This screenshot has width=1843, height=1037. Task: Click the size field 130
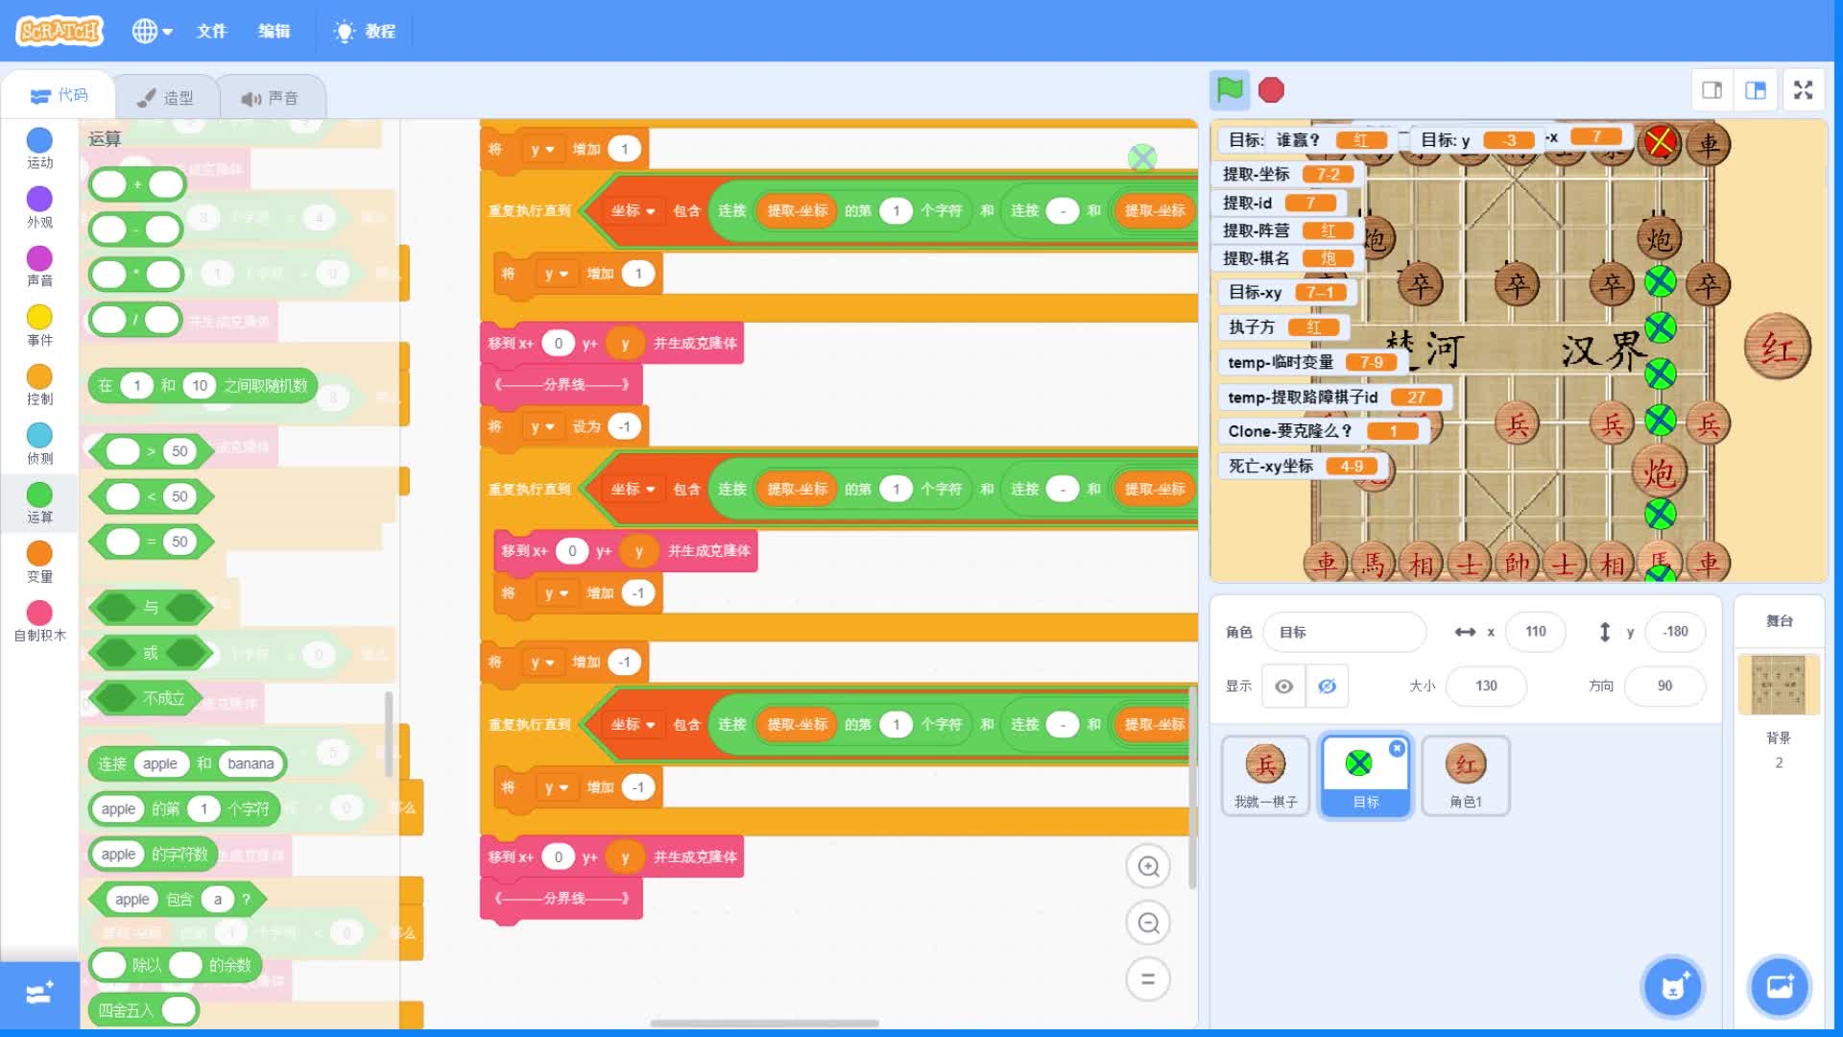[x=1486, y=686]
